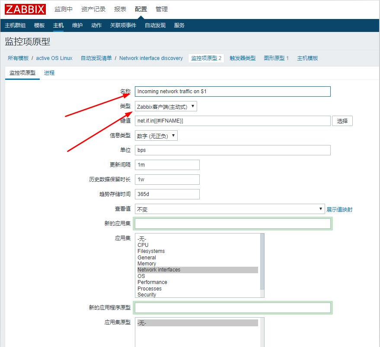The image size is (380, 347).
Task: Go to 主机群组 submenu
Action: (15, 25)
